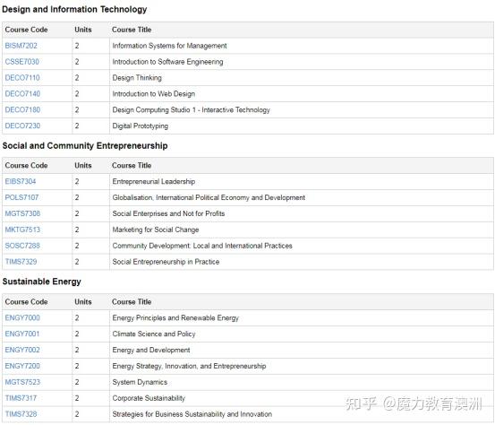Open the ENGY7001 Climate Science course code
495x425 pixels.
pyautogui.click(x=22, y=334)
